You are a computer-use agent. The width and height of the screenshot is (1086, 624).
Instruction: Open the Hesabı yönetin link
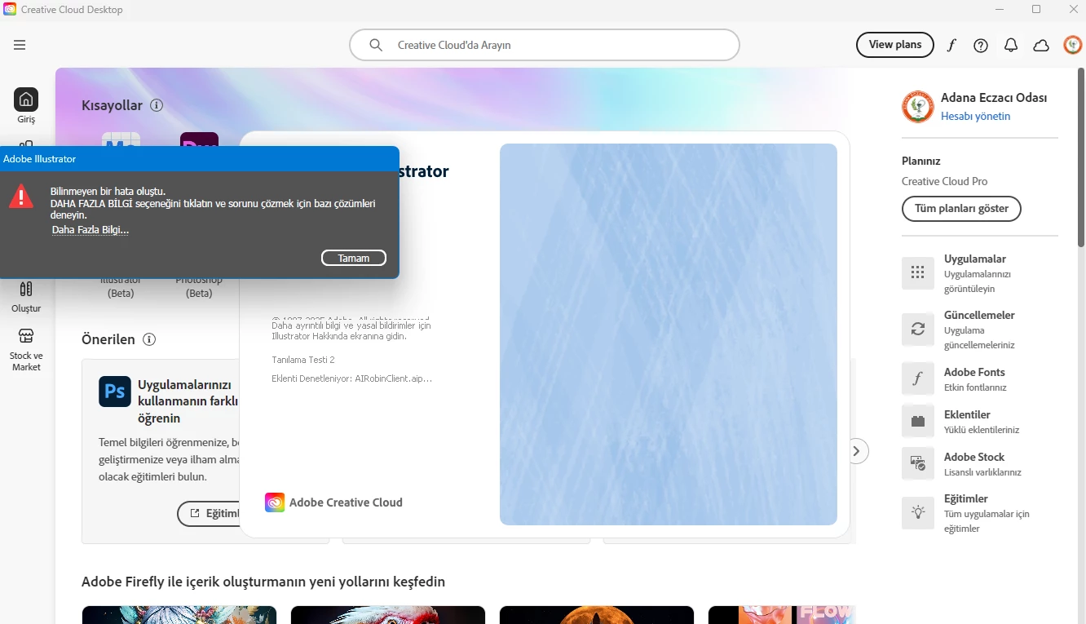975,117
